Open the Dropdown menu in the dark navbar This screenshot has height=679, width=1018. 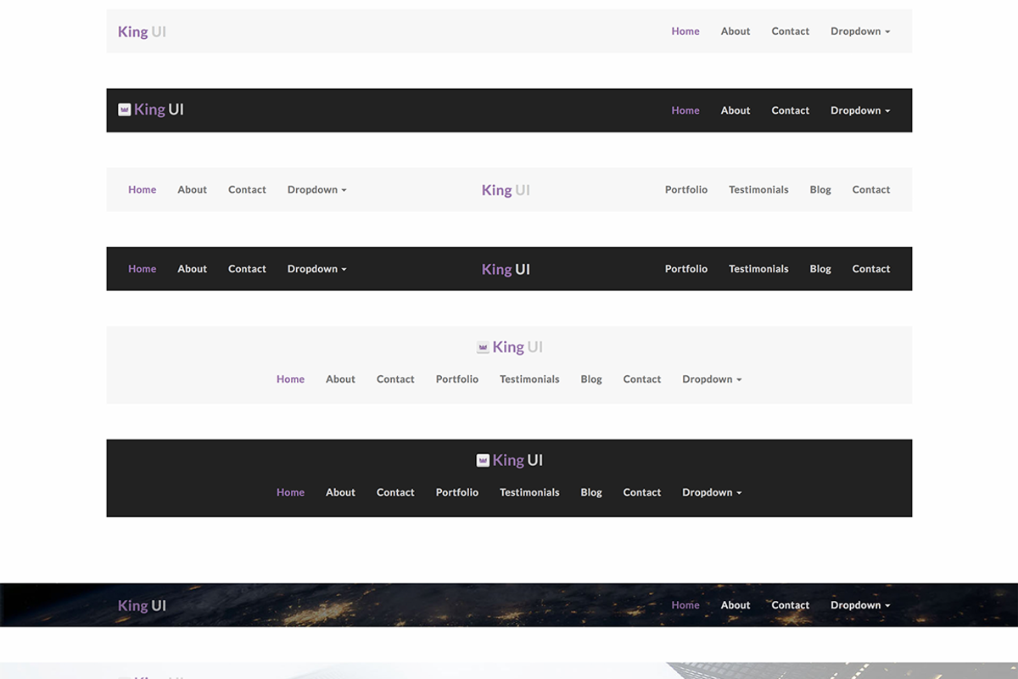point(859,109)
